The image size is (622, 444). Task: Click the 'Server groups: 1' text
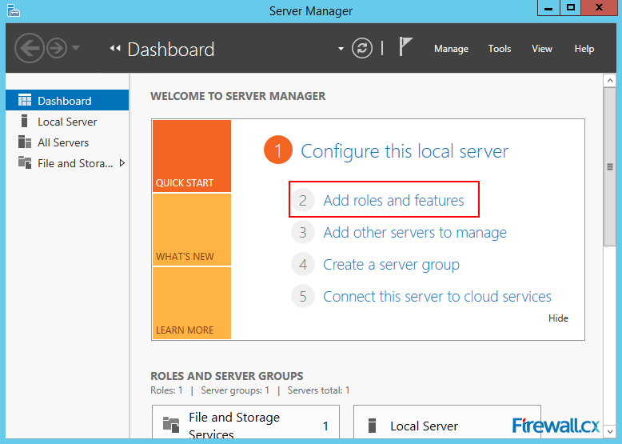235,390
